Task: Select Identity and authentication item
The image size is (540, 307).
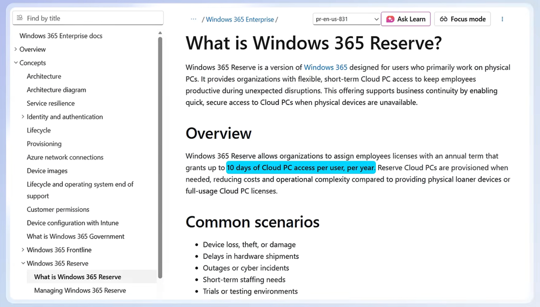Action: click(65, 117)
